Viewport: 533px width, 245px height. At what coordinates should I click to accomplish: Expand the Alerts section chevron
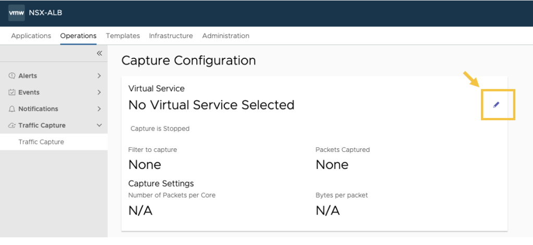pos(99,76)
